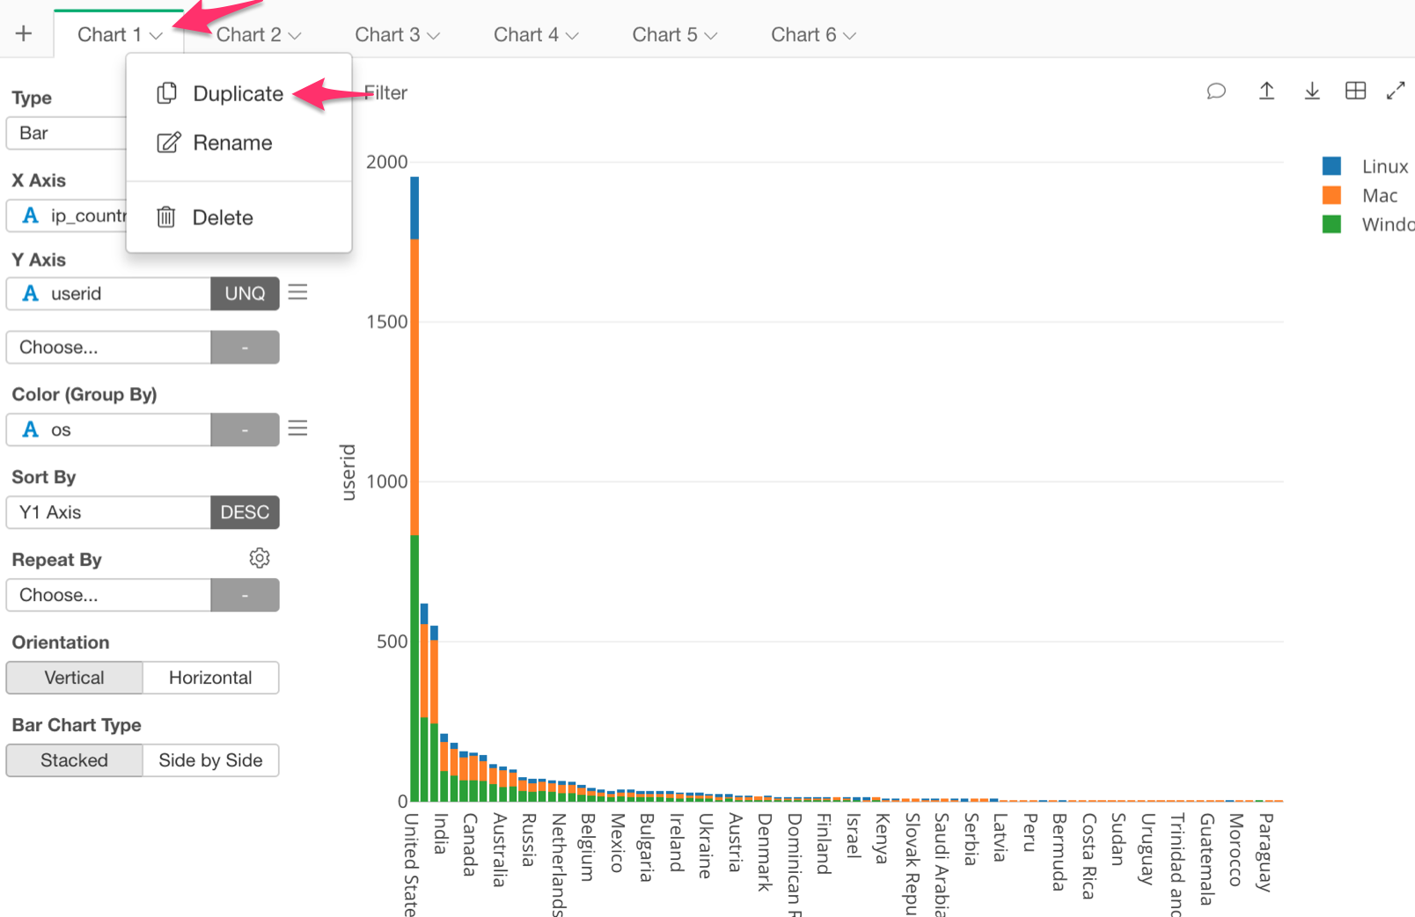This screenshot has width=1415, height=917.
Task: Click the second Y Axis Choose field
Action: (x=108, y=348)
